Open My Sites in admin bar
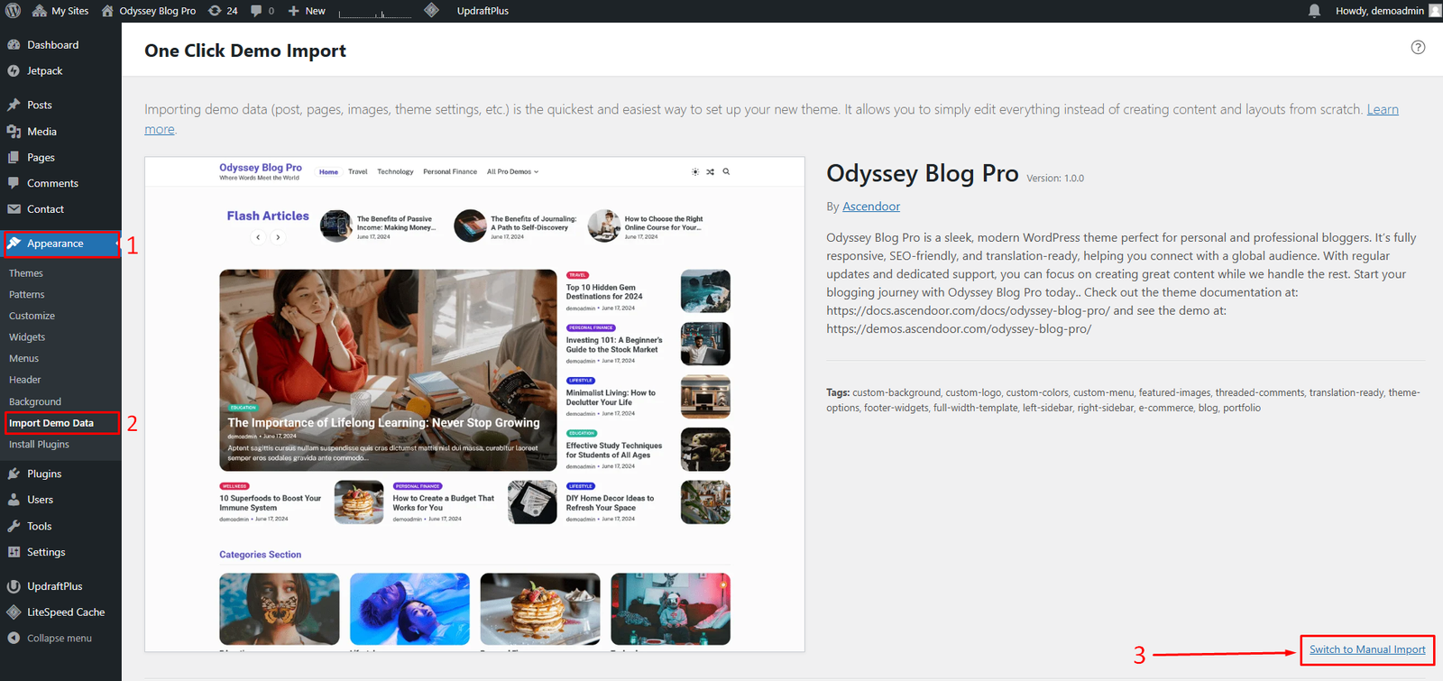 [60, 11]
